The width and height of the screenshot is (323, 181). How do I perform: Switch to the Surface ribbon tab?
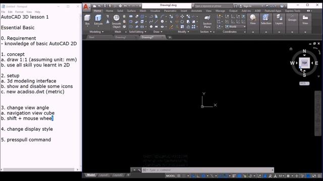coord(131,11)
